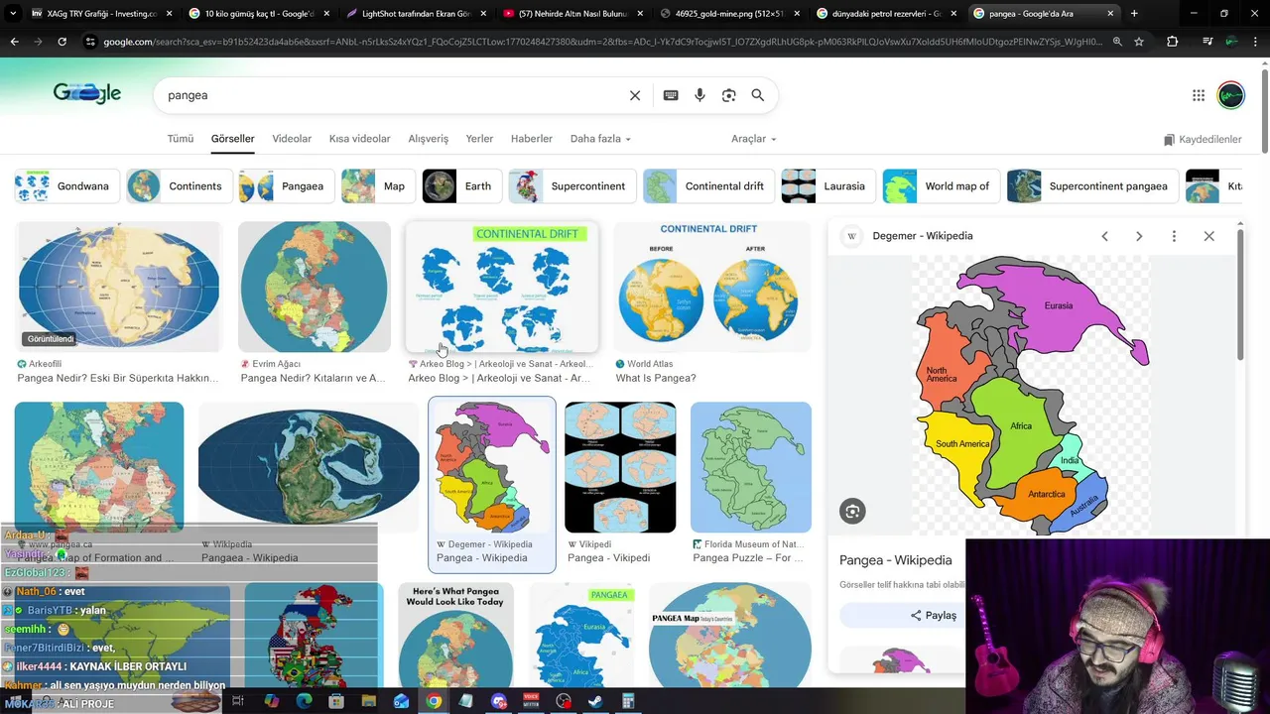Open Microsoft Edge from the taskbar
Image resolution: width=1270 pixels, height=714 pixels.
click(x=304, y=701)
